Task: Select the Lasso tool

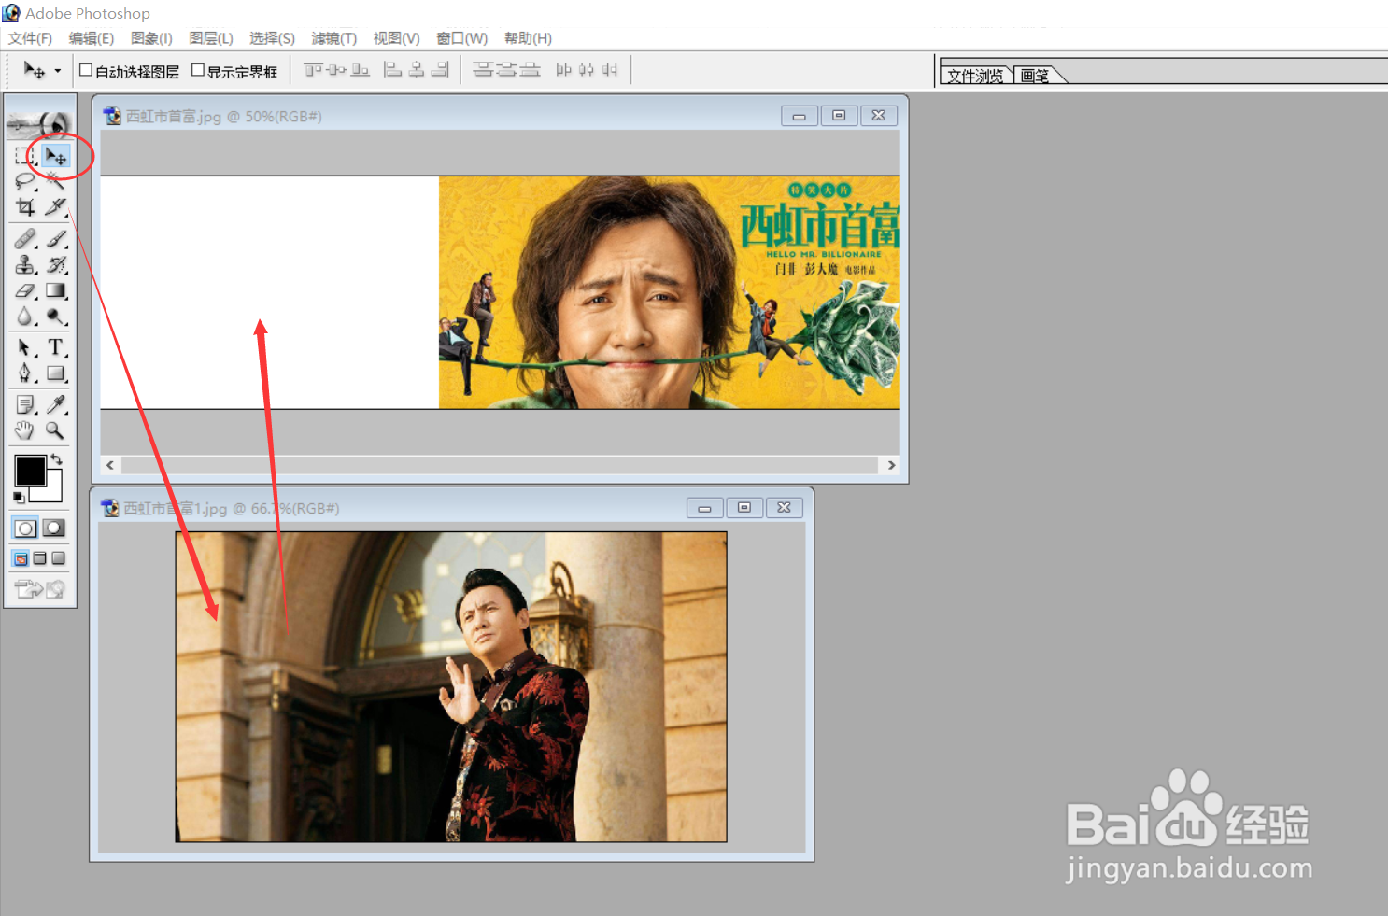Action: [x=25, y=181]
